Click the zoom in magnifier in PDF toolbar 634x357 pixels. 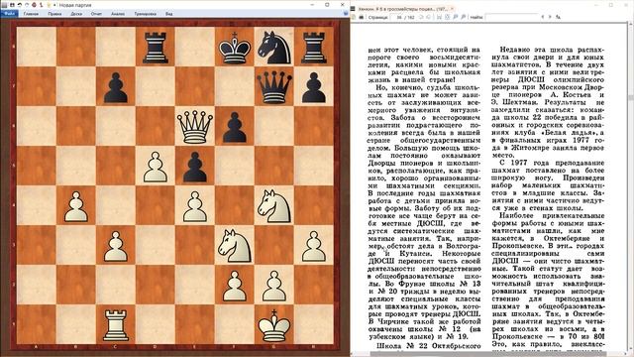pyautogui.click(x=464, y=17)
